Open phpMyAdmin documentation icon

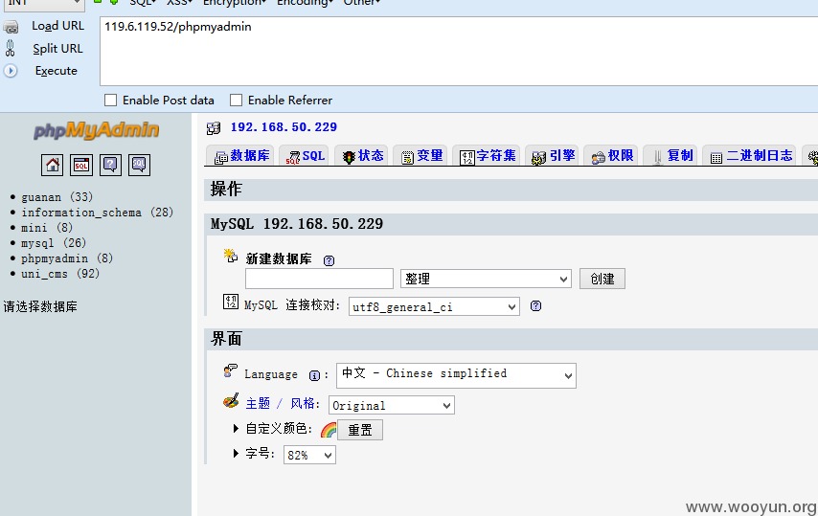110,166
